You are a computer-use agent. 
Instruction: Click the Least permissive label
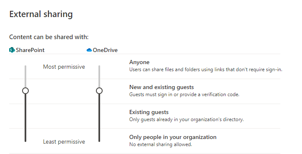click(x=64, y=142)
